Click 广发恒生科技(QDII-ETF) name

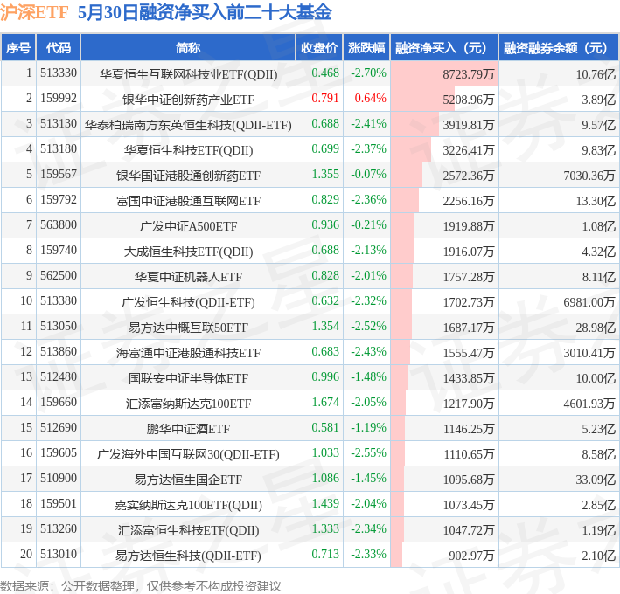pos(188,302)
